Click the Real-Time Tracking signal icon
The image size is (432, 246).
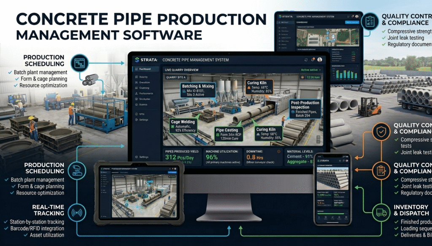tap(77, 212)
